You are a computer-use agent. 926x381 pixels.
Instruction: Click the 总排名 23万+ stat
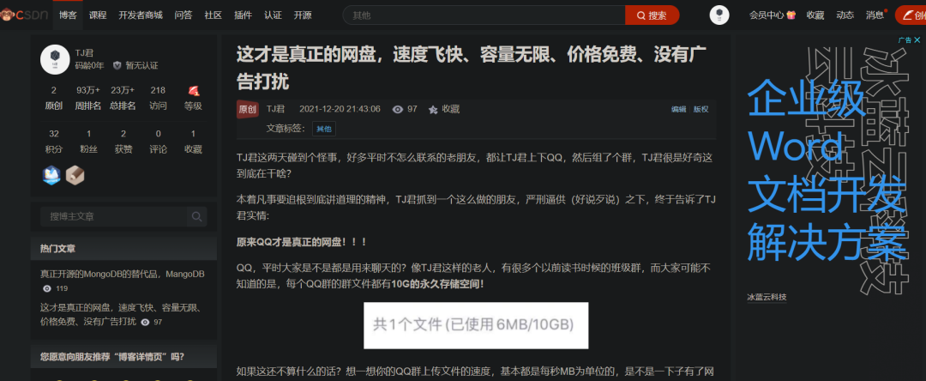(123, 98)
